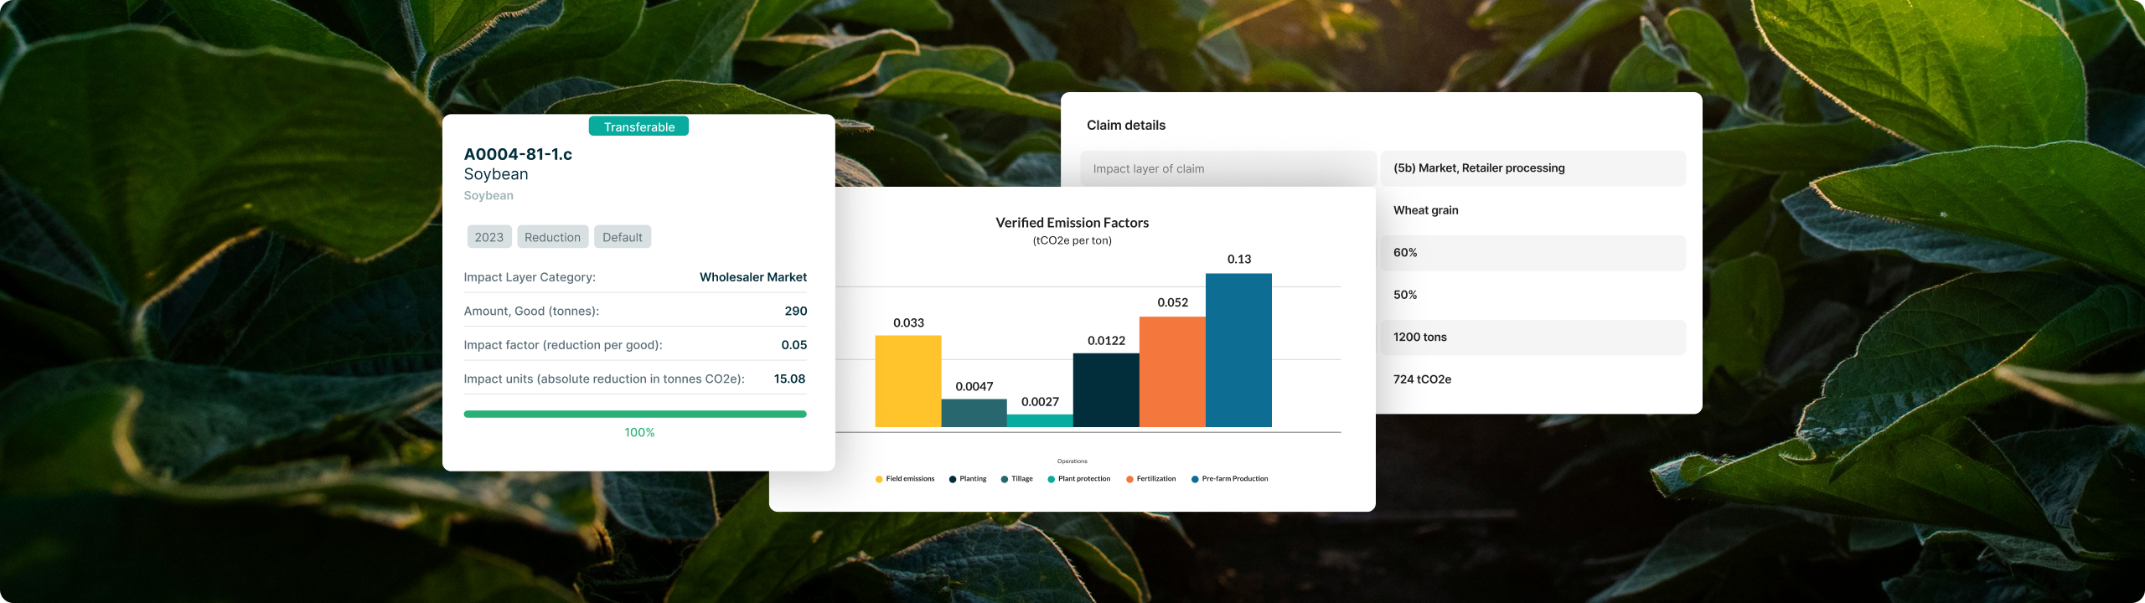Click the Amount, Good (tonnes) label

tap(531, 311)
